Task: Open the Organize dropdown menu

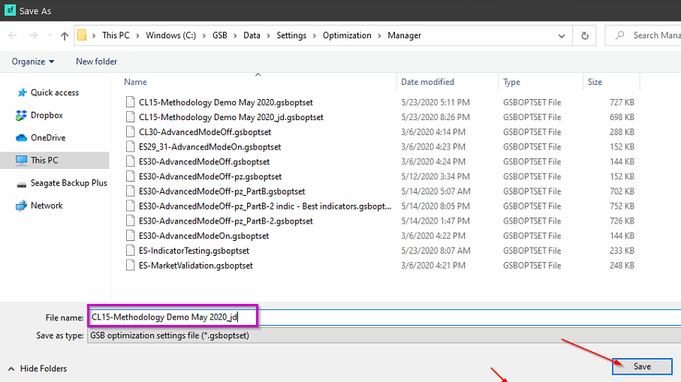Action: tap(33, 62)
